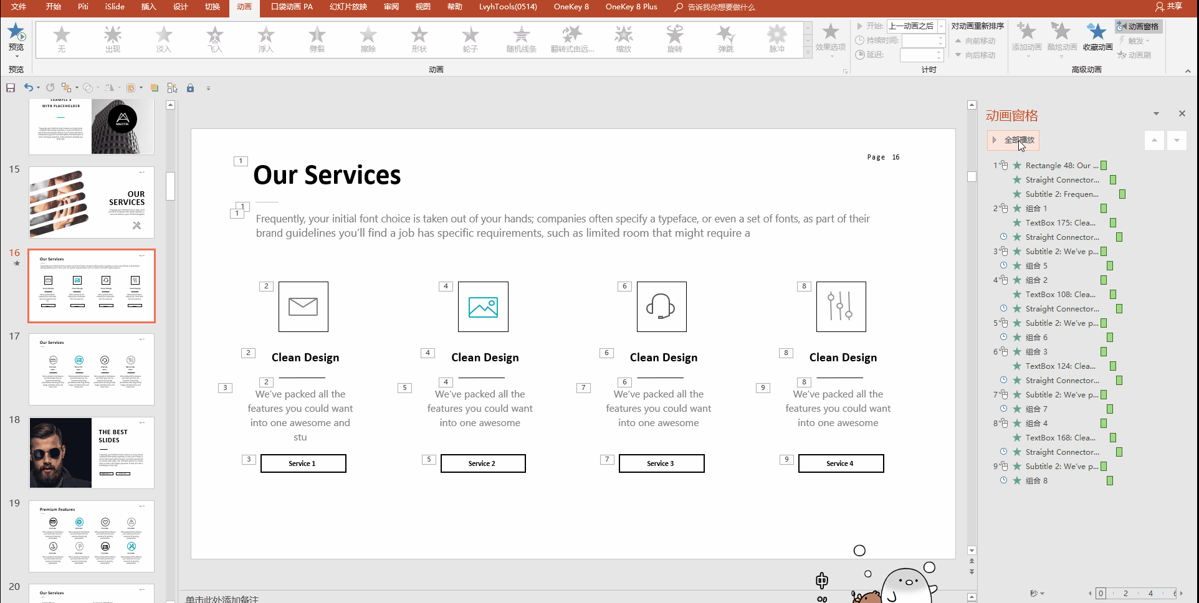Viewport: 1199px width, 603px height.
Task: Apply the 轮子 (Wheel) animation effect
Action: [x=471, y=39]
